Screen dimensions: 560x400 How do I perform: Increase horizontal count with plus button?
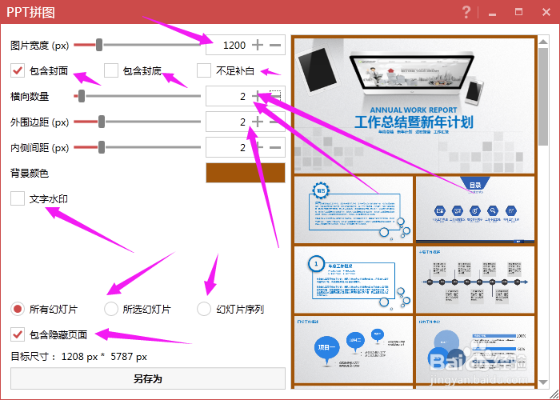point(257,96)
